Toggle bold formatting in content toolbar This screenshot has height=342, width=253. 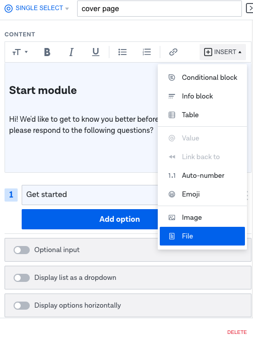[47, 52]
